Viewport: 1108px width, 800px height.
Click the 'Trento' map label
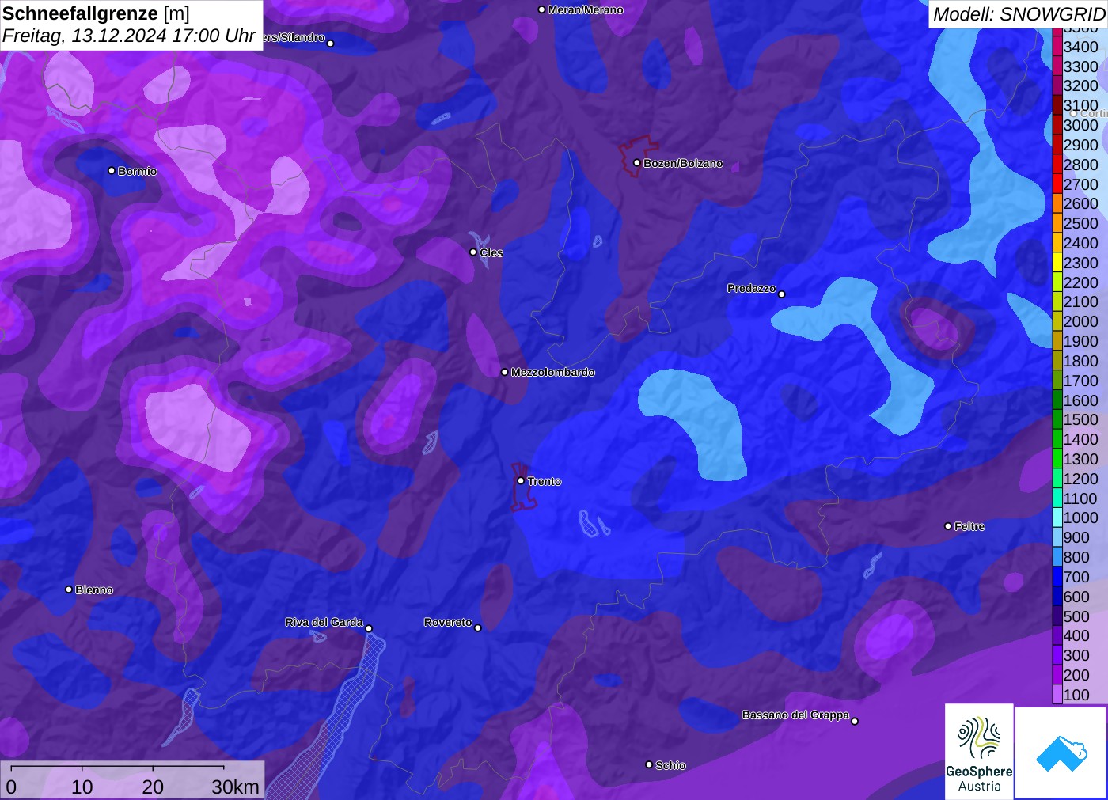pyautogui.click(x=545, y=481)
